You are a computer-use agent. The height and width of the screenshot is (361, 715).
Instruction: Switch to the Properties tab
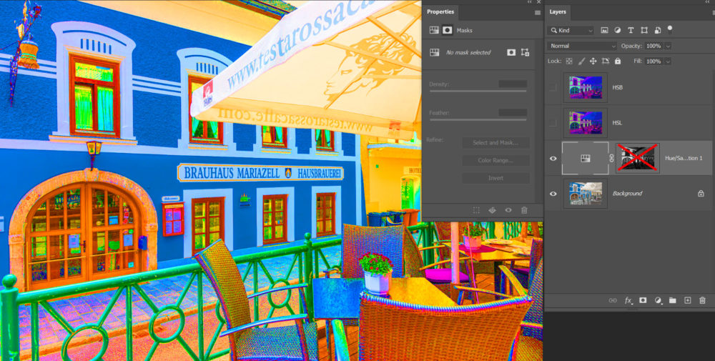click(x=440, y=12)
